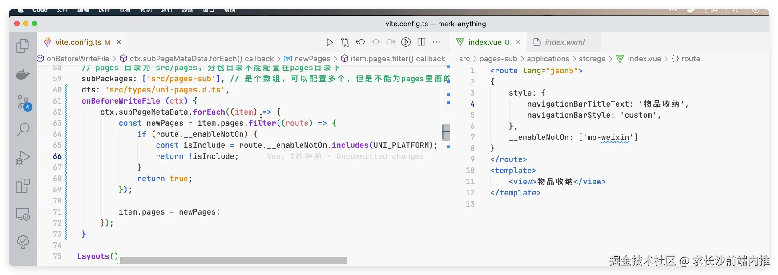The image size is (778, 275).
Task: Click '<template>' opening tag on line 10
Action: coord(513,171)
